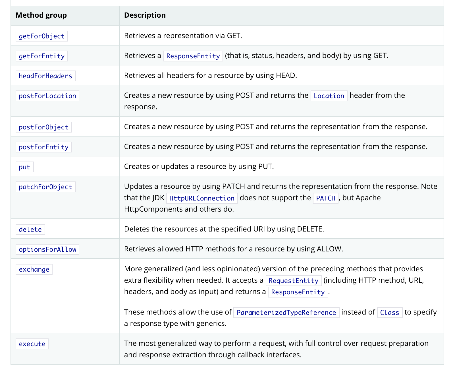Click the HttpURLConnection code term
The image size is (453, 372).
pyautogui.click(x=202, y=198)
